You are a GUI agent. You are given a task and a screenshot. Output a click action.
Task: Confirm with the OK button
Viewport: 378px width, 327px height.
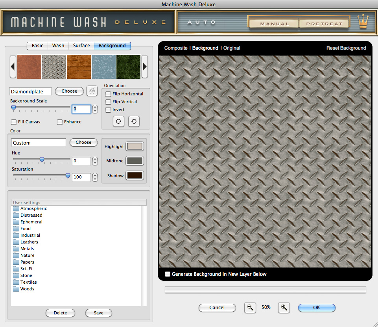click(317, 307)
